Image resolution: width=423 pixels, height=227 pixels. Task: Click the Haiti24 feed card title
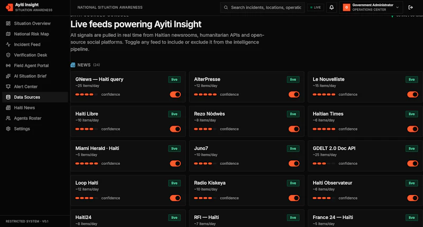pyautogui.click(x=84, y=218)
